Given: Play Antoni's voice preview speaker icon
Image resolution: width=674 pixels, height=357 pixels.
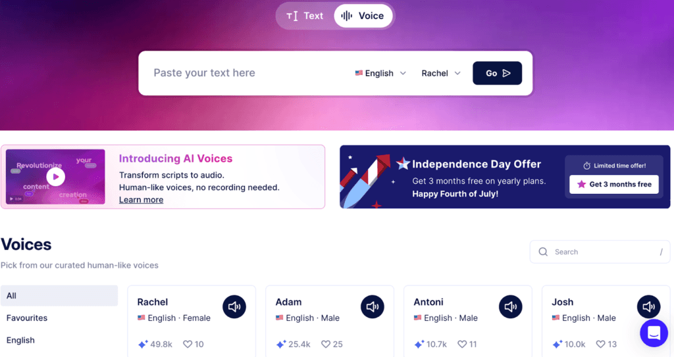Looking at the screenshot, I should tap(511, 306).
